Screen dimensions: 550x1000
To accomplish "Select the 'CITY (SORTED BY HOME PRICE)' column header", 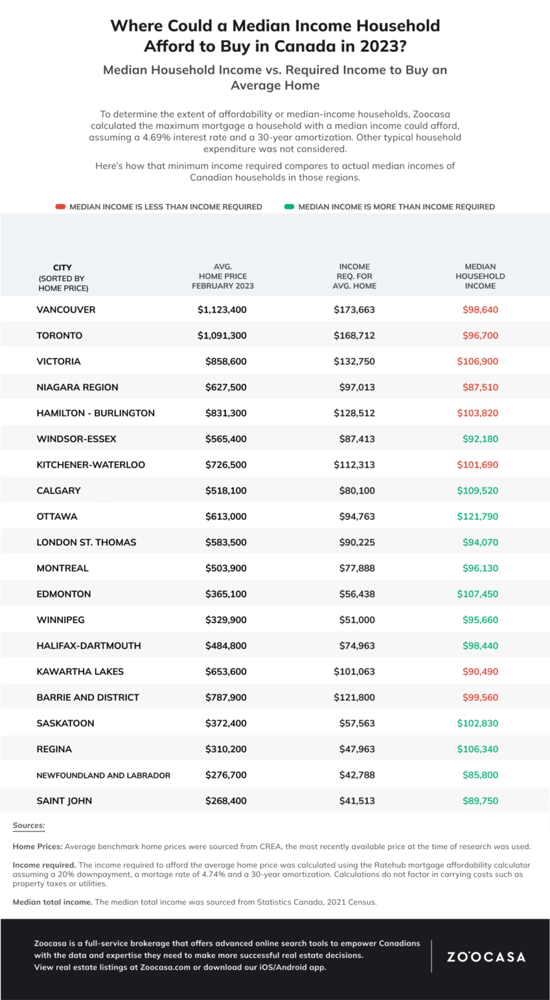I will click(63, 278).
